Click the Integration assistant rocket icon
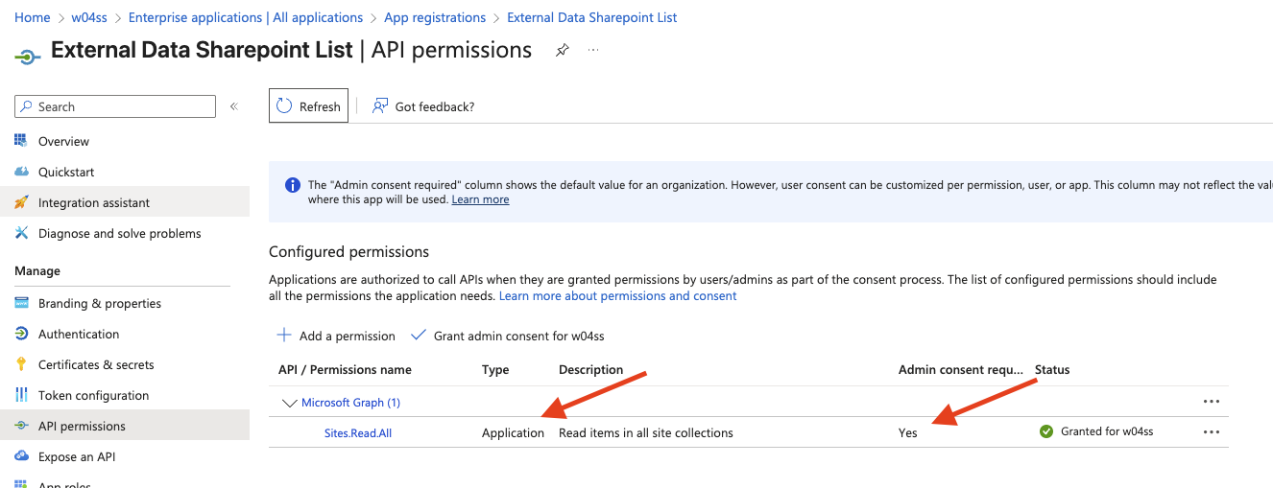The image size is (1273, 488). pos(21,202)
